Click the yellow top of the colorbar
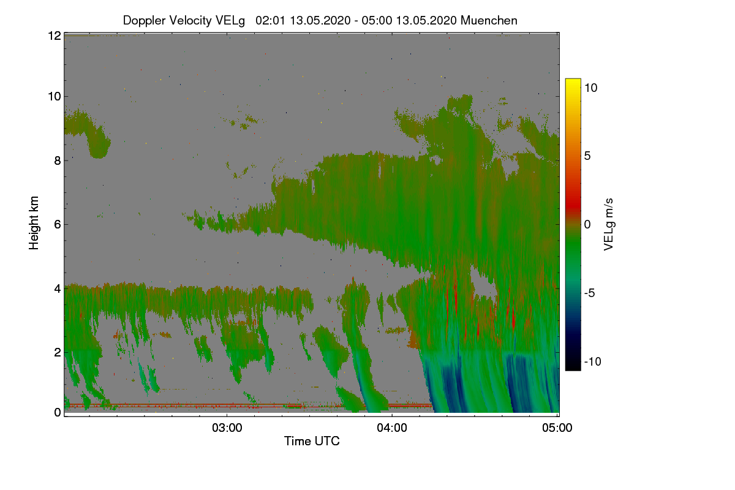This screenshot has height=490, width=735. (x=573, y=84)
